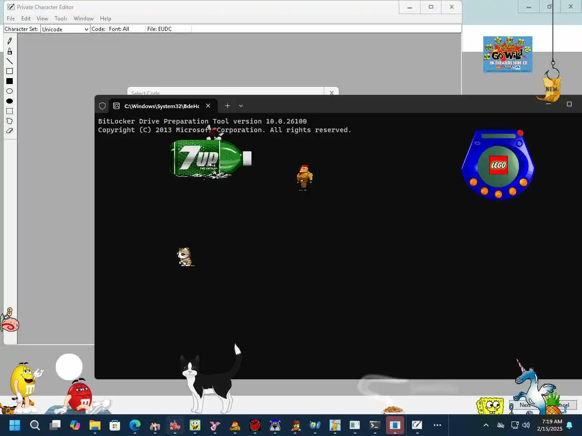Select the Filled Rectangle tool
The height and width of the screenshot is (436, 582).
10,81
